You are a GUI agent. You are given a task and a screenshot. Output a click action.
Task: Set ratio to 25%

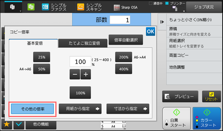42,57
